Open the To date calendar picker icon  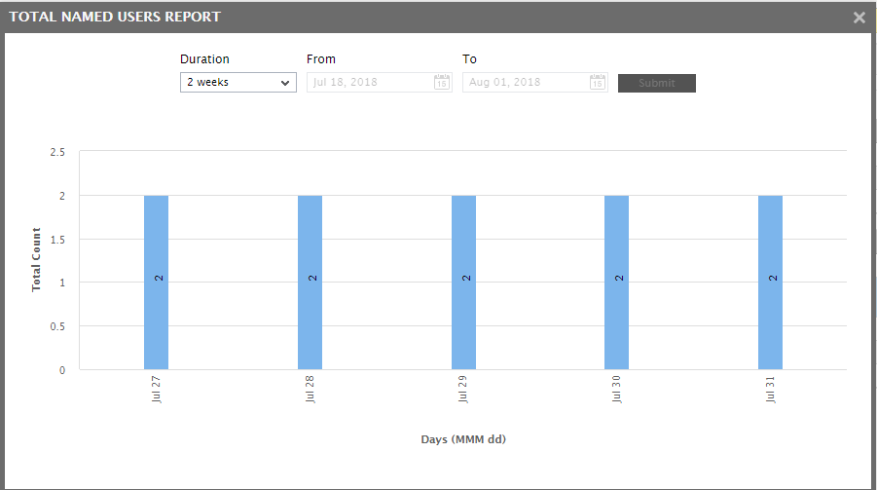click(x=598, y=82)
